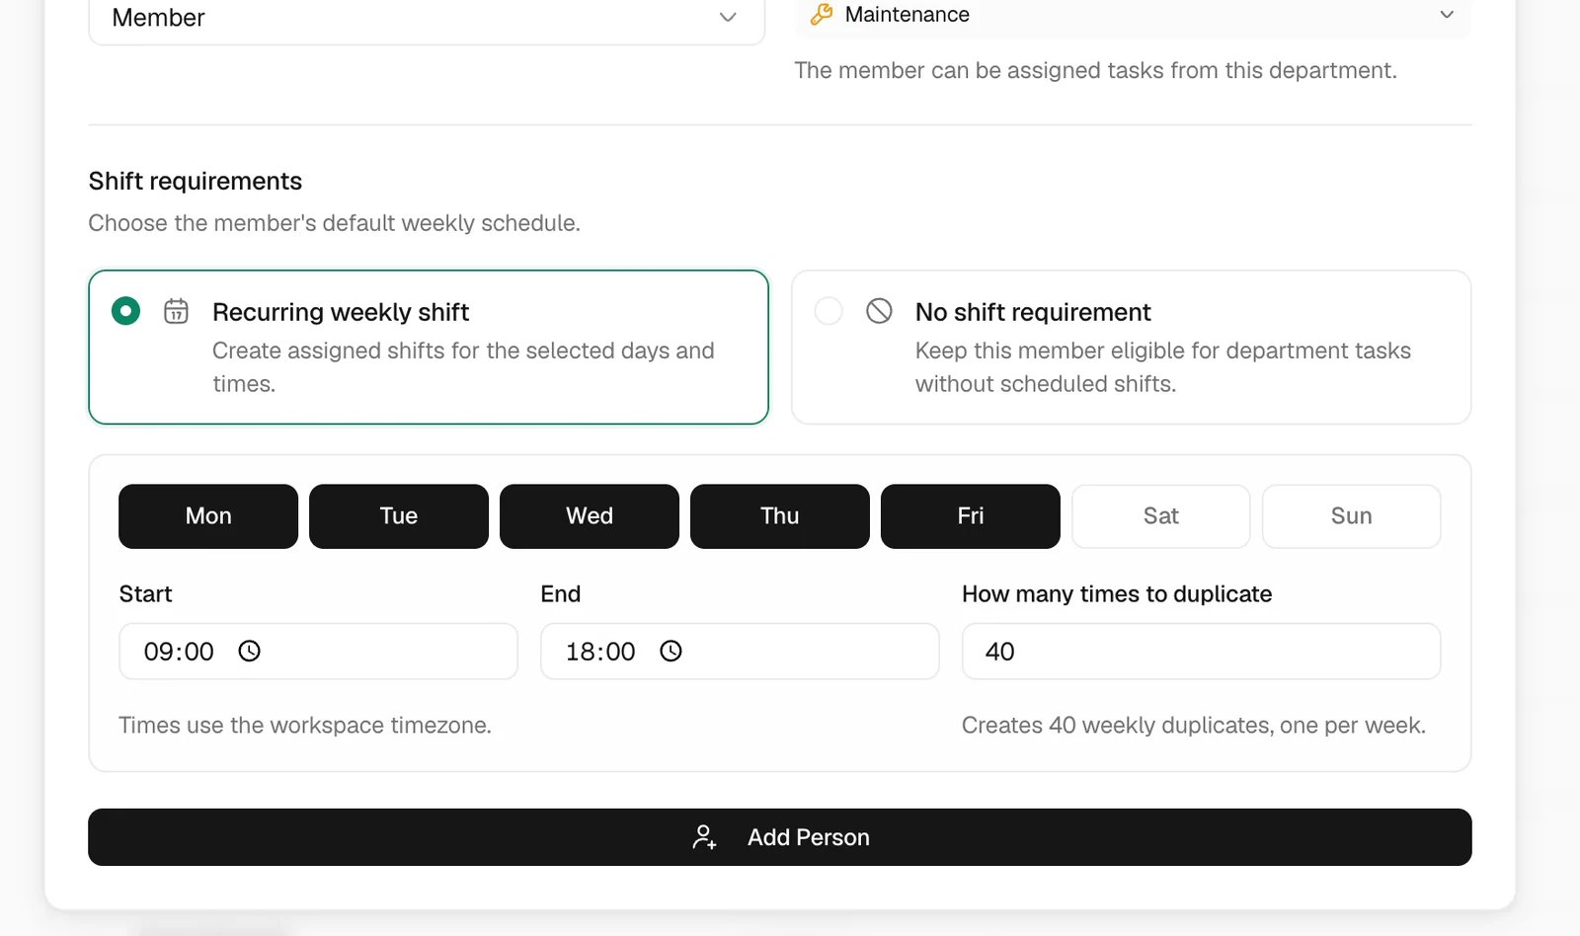Image resolution: width=1580 pixels, height=936 pixels.
Task: Click the add-person icon in the Add Person button
Action: click(704, 837)
